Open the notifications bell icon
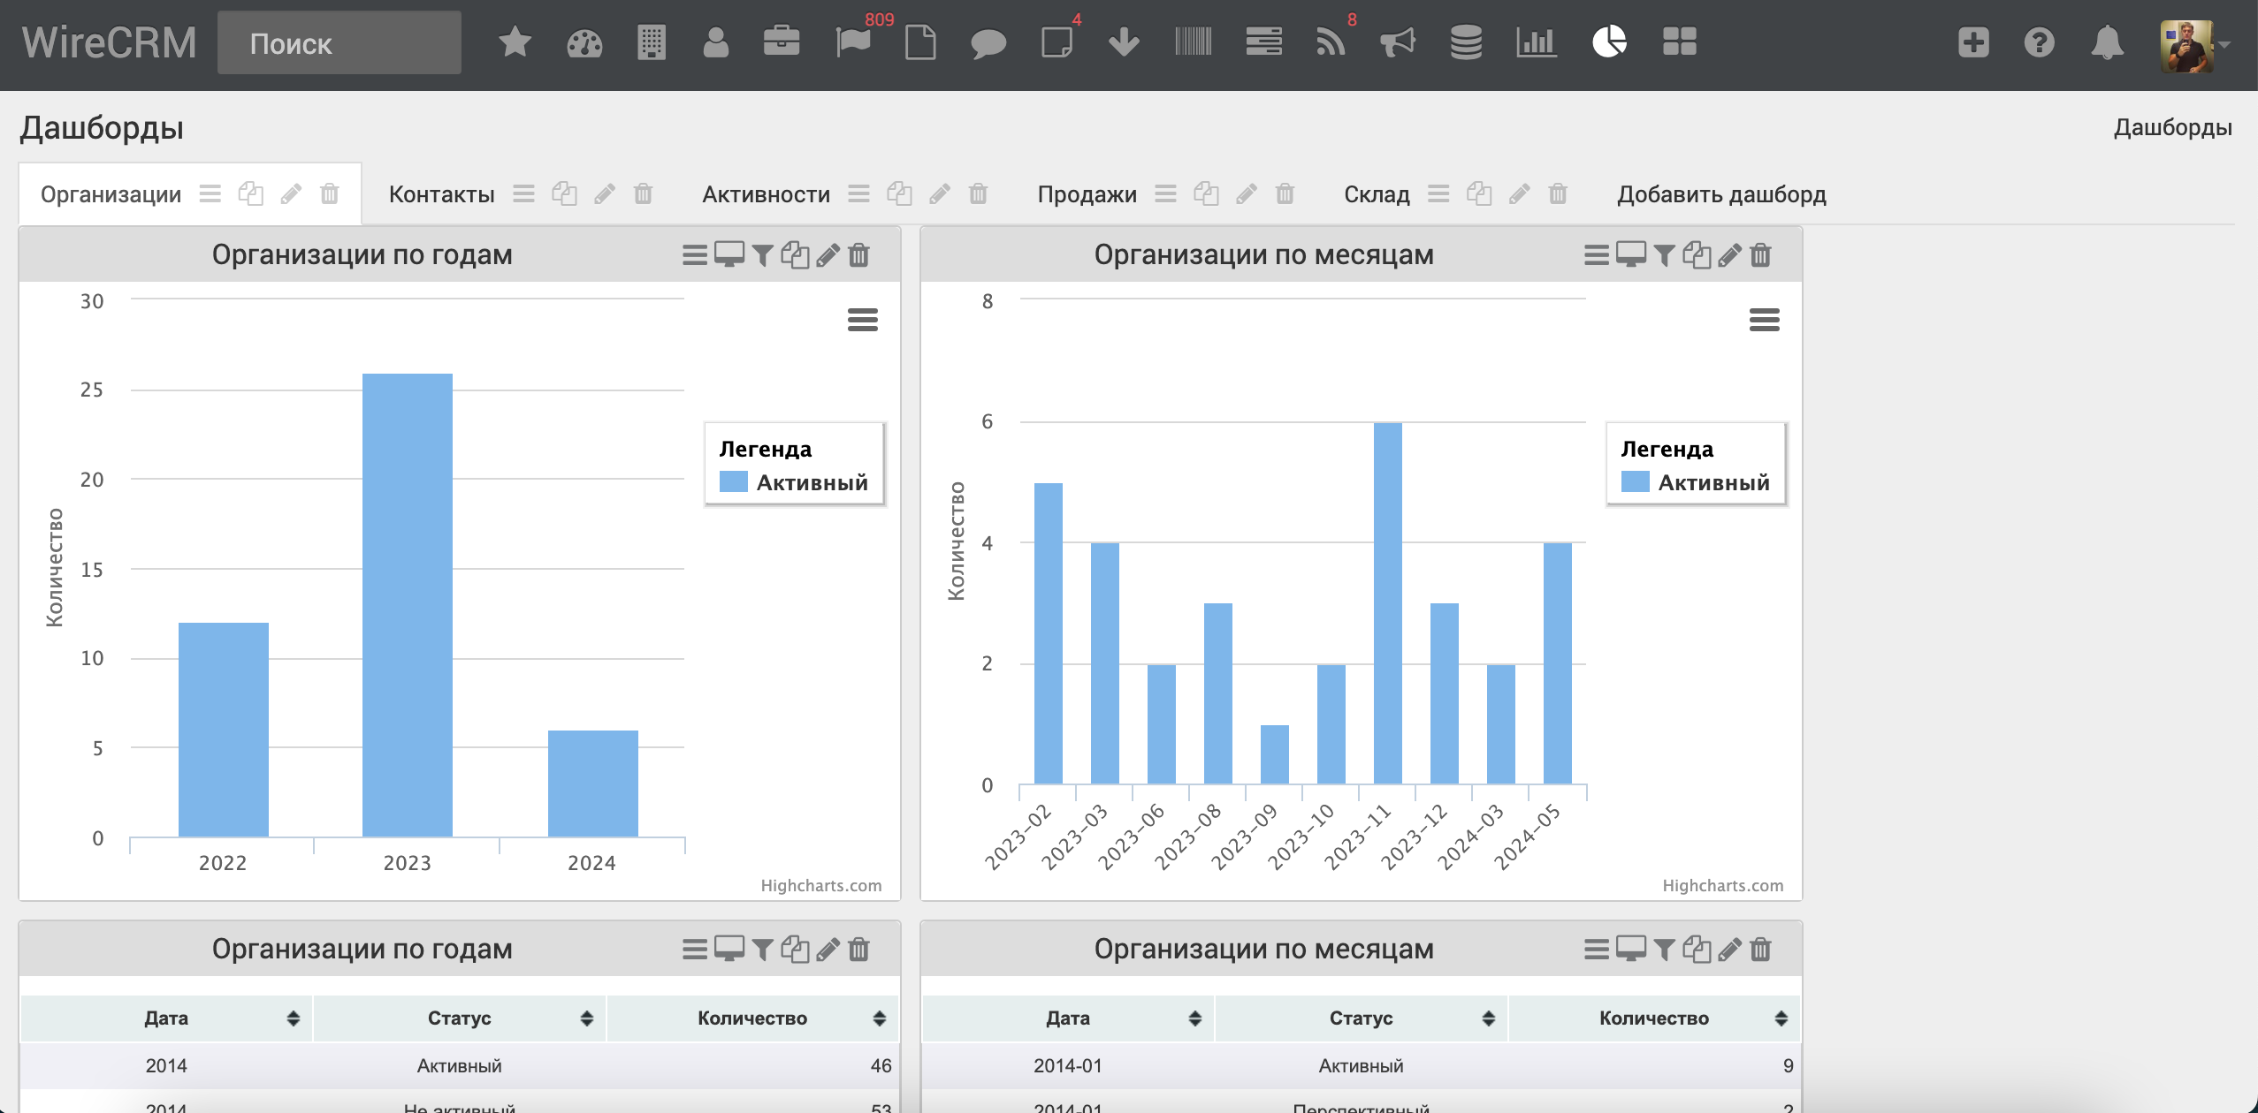2258x1113 pixels. click(x=2108, y=42)
